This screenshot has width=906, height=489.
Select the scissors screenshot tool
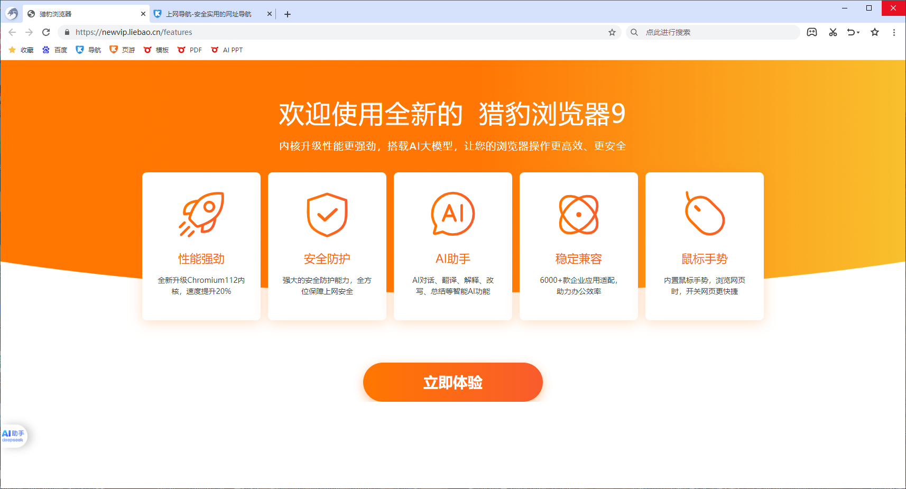(833, 32)
